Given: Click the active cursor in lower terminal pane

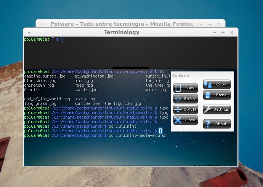Looking at the screenshot, I should (160, 131).
